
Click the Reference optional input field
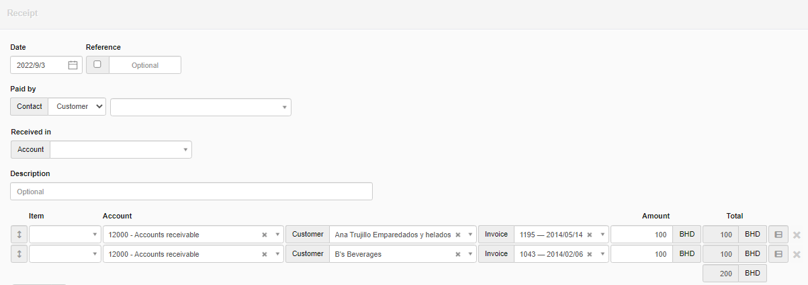(145, 65)
